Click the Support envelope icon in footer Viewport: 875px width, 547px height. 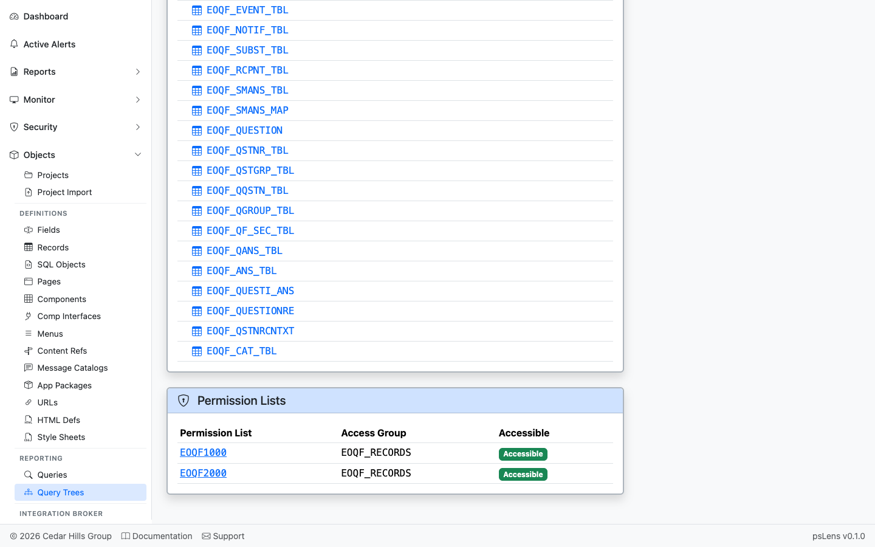tap(207, 536)
